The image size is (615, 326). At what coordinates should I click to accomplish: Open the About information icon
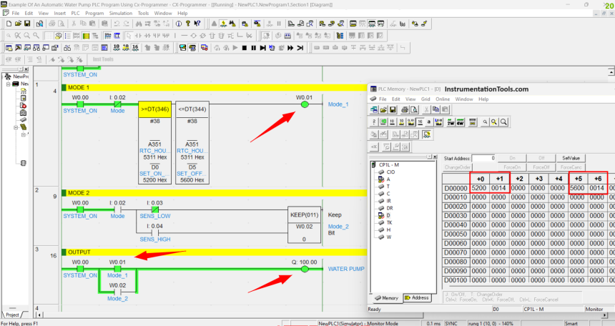click(179, 24)
